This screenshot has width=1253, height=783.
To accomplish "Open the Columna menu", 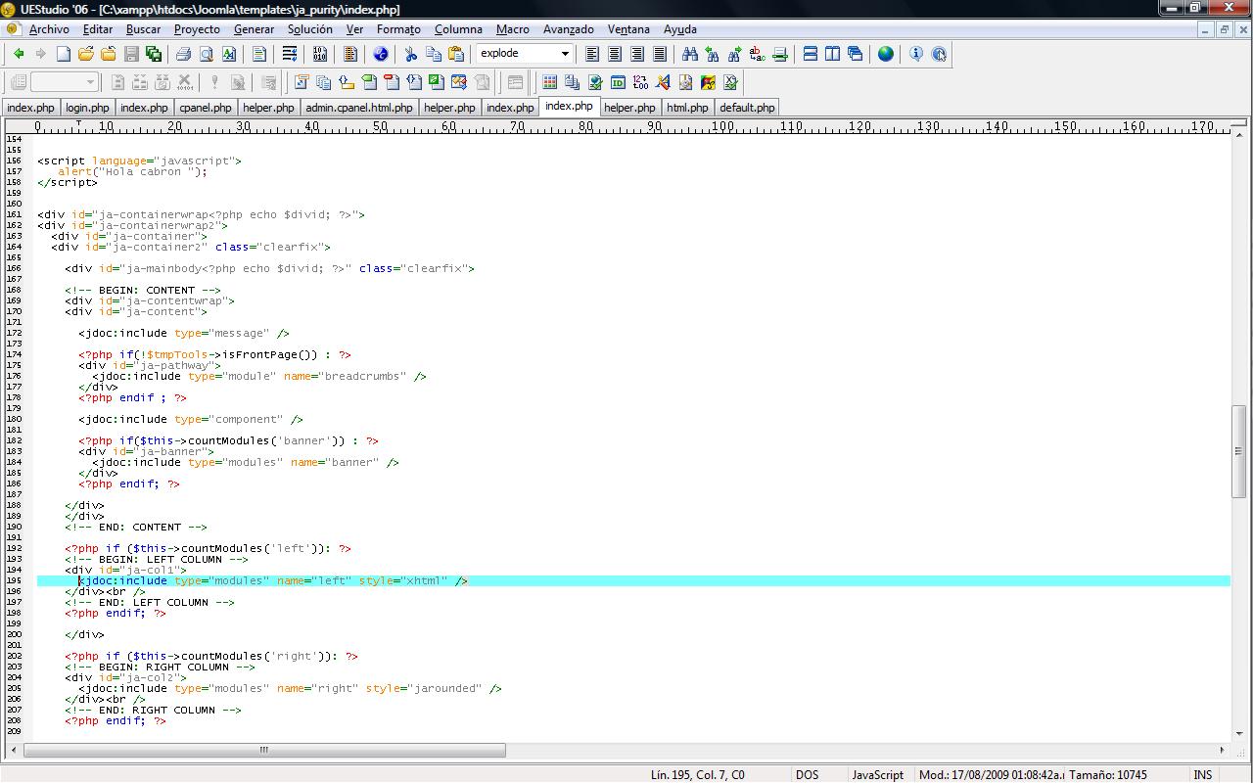I will tap(458, 29).
